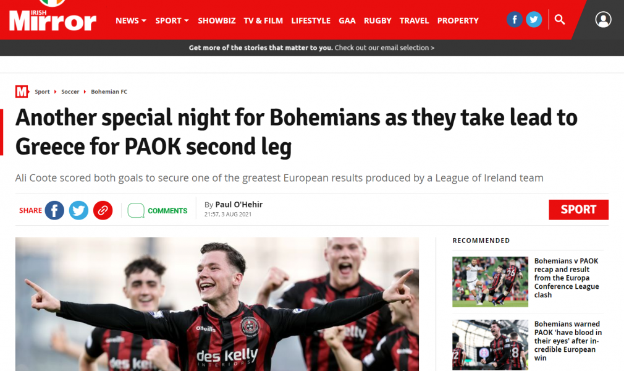Expand the News dropdown menu
Screen dimensions: 624x371
[131, 21]
